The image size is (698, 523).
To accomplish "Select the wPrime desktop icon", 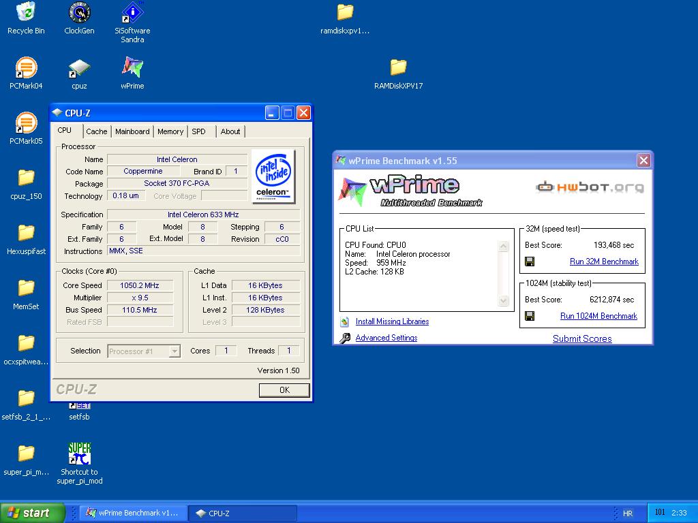I will pyautogui.click(x=132, y=74).
